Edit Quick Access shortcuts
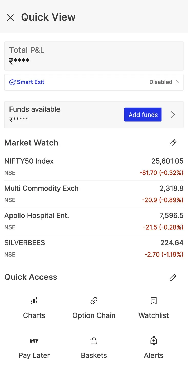Screen dimensions: 188x386 click(173, 277)
